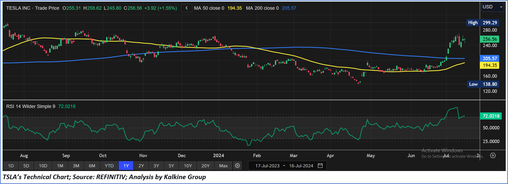Collapse the indicator legend with the left arrow

tap(187, 8)
